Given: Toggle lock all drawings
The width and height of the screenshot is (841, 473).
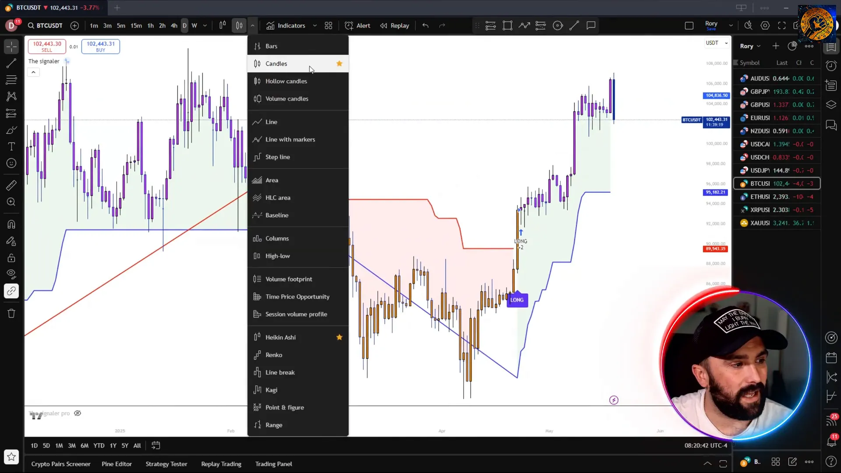Looking at the screenshot, I should (x=11, y=258).
